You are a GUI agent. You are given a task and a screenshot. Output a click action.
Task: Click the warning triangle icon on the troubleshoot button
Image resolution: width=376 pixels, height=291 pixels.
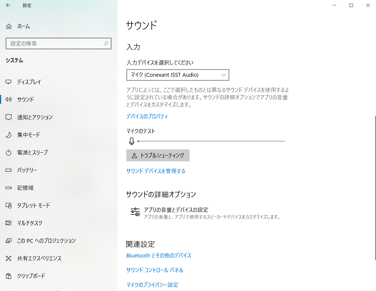click(134, 155)
